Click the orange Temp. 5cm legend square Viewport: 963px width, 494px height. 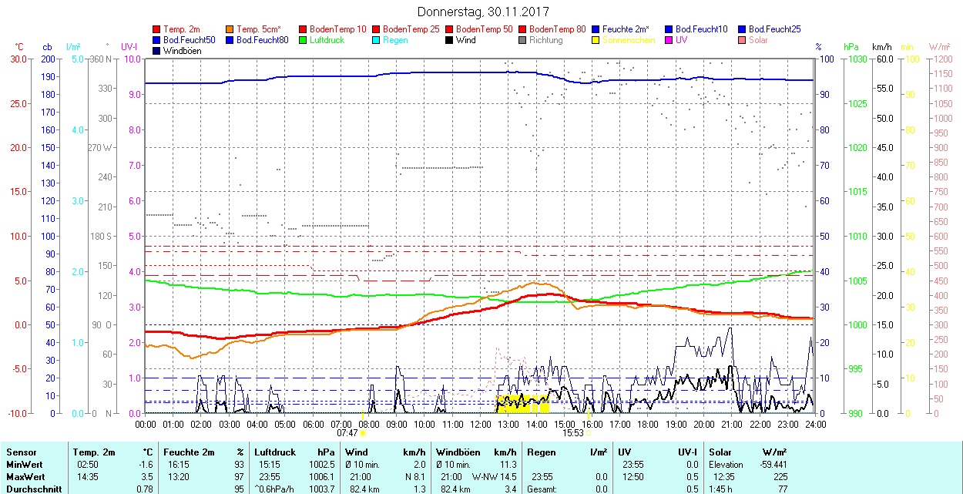point(230,29)
